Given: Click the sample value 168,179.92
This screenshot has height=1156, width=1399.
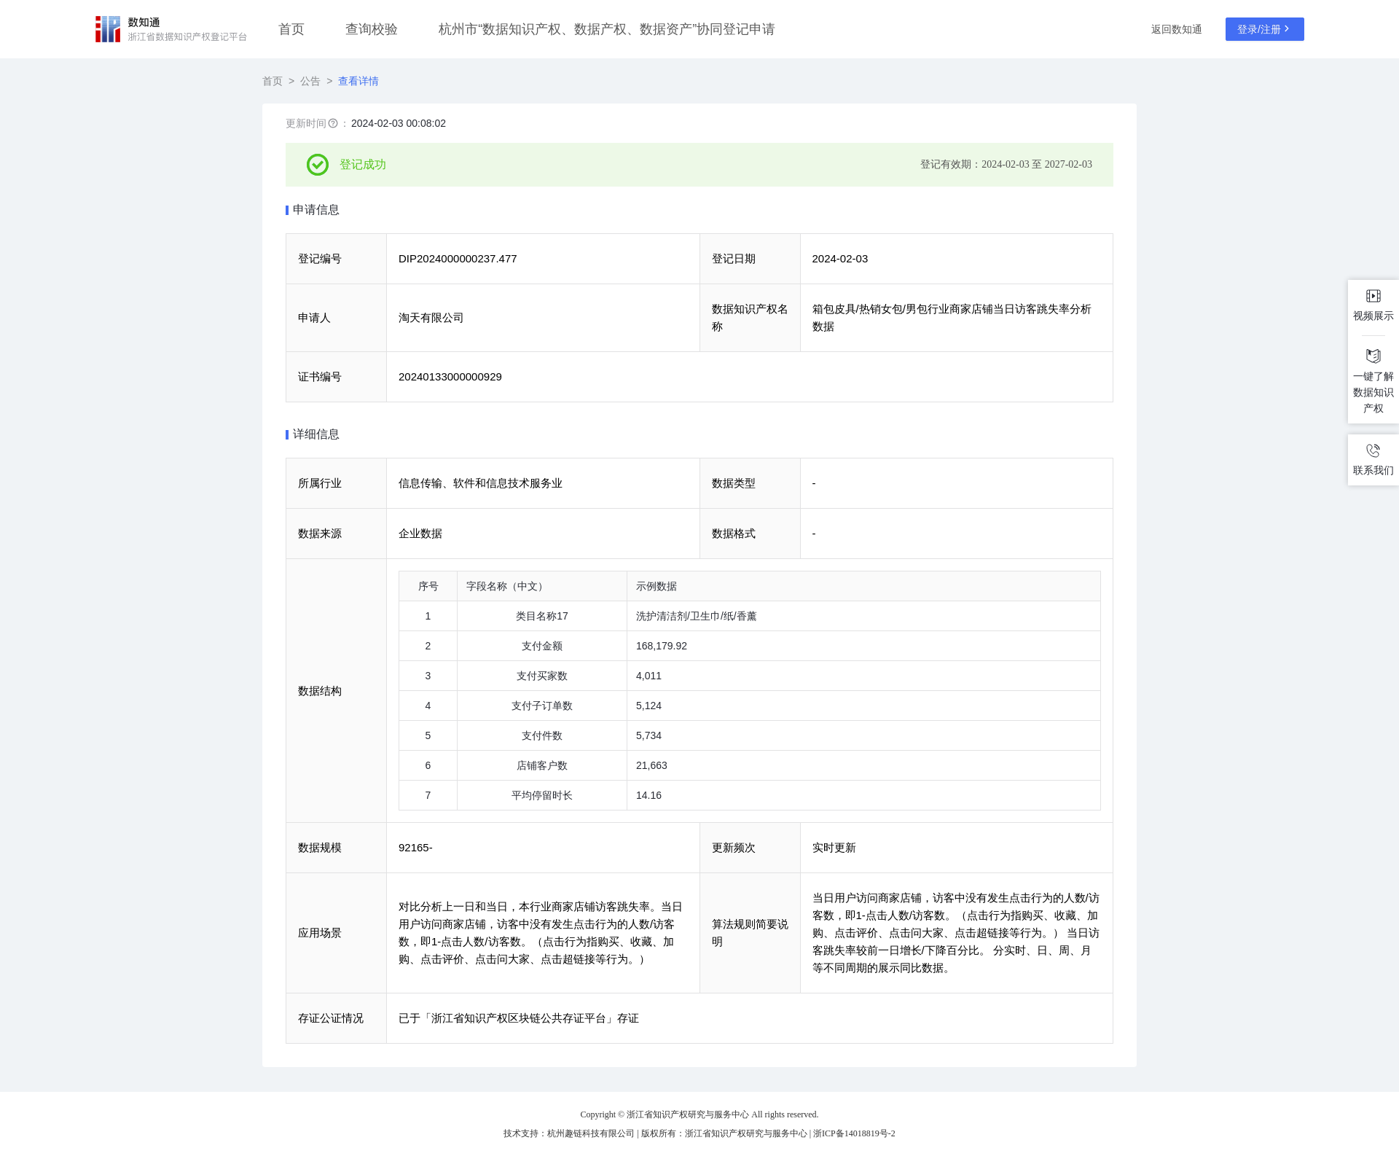Looking at the screenshot, I should click(x=662, y=647).
